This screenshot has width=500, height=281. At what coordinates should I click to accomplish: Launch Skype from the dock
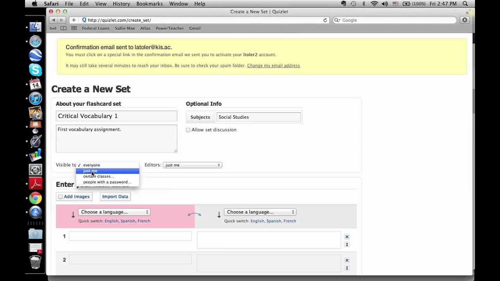pos(35,70)
